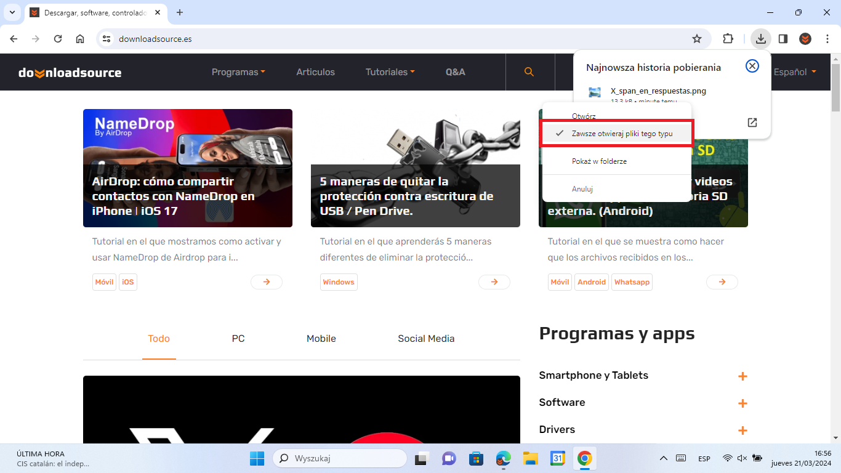Open the tab search dropdown arrow

[12, 12]
